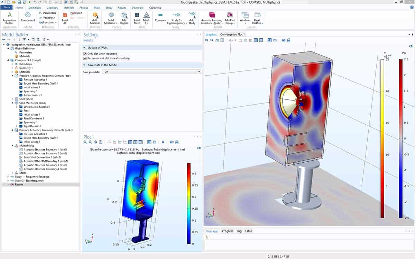Open the Save plot data dropdown
415x259 pixels.
tap(152, 72)
